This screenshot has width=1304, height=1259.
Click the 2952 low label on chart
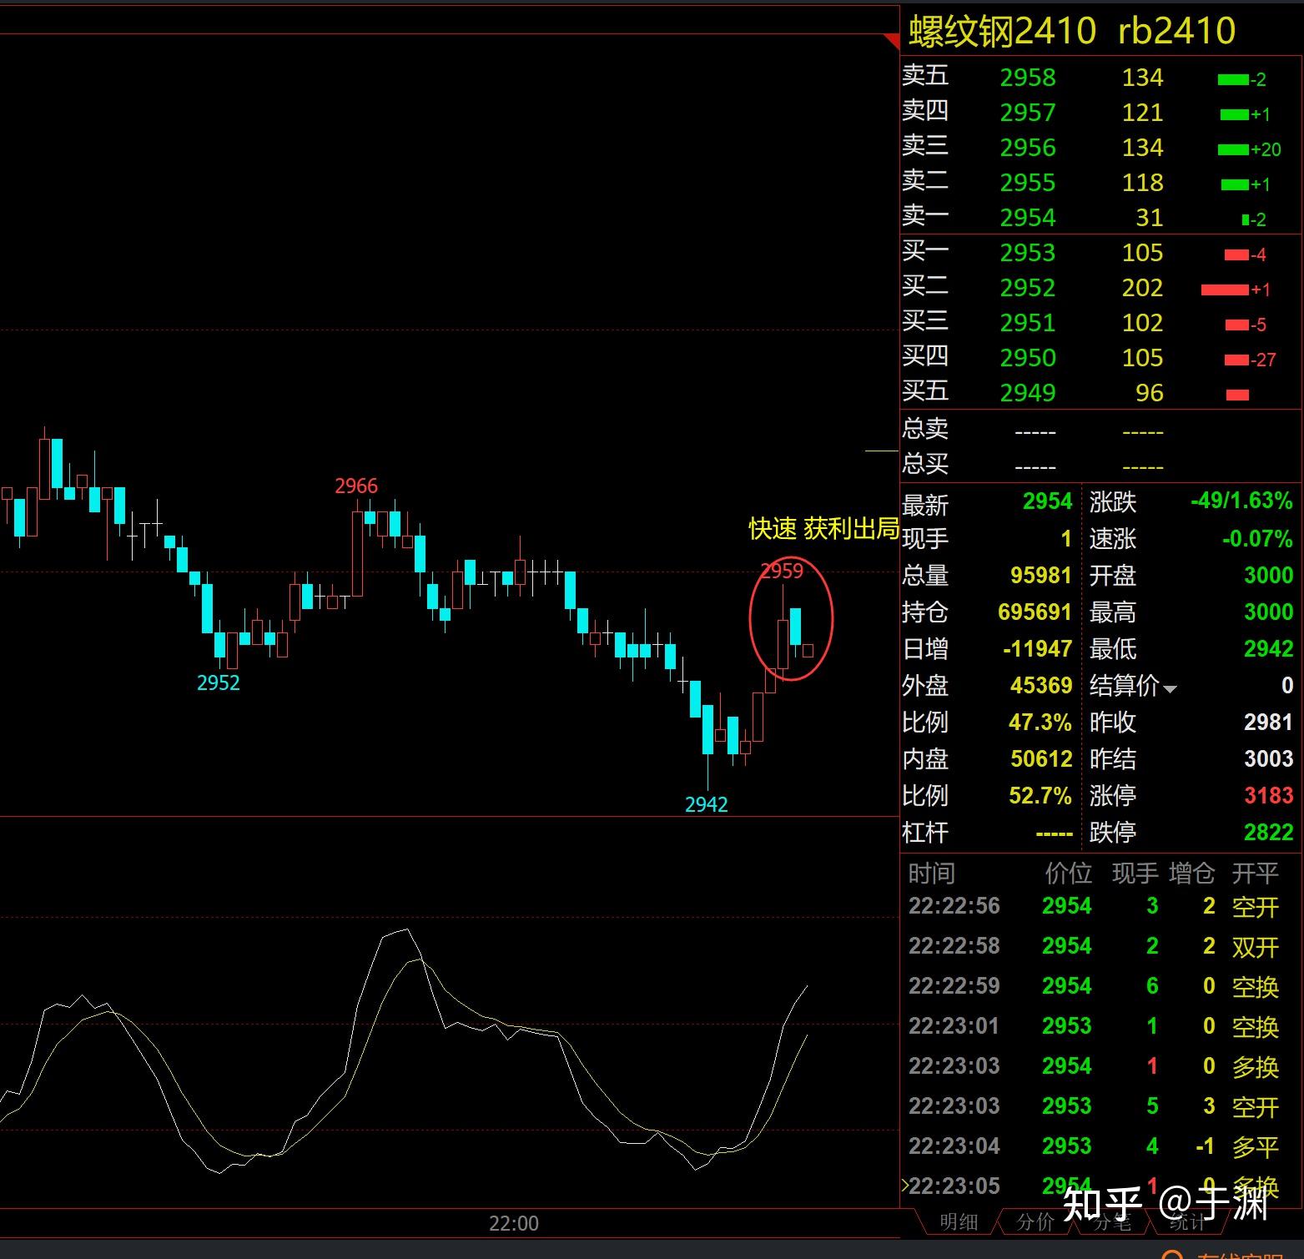tap(218, 682)
